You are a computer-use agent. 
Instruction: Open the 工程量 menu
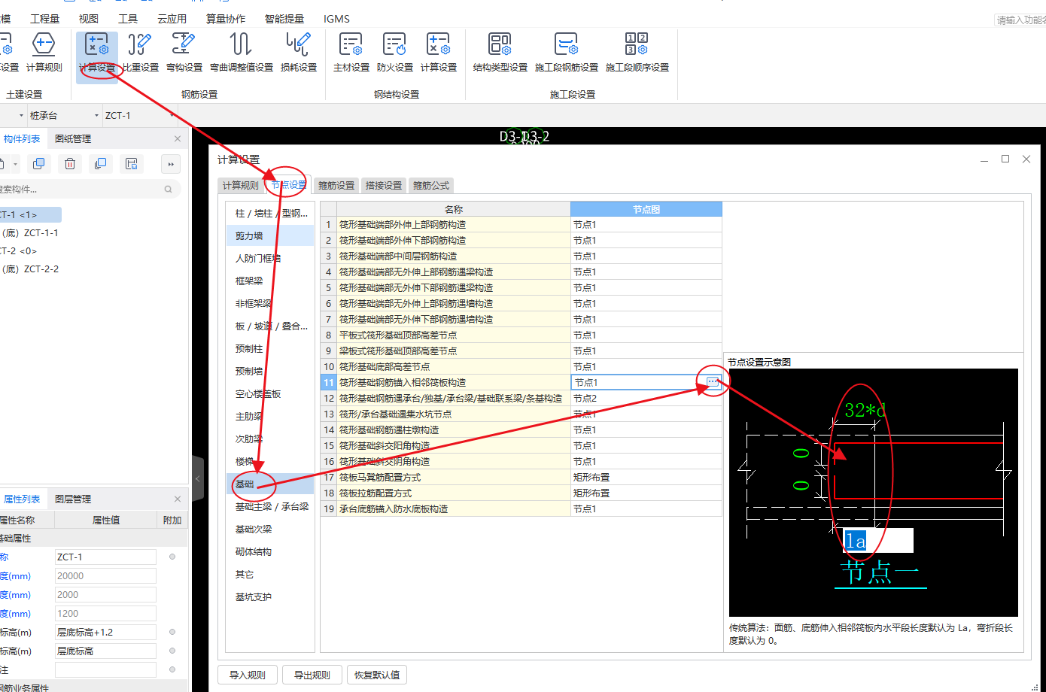pyautogui.click(x=44, y=19)
